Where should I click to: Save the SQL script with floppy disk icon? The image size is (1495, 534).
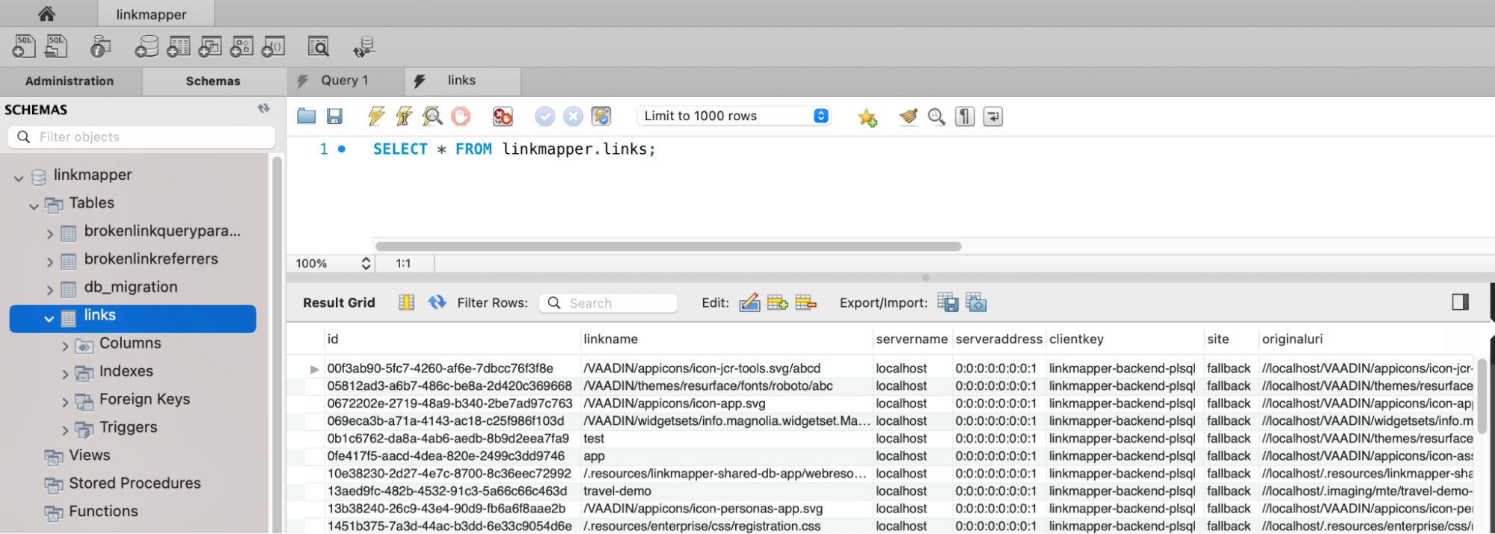tap(334, 116)
